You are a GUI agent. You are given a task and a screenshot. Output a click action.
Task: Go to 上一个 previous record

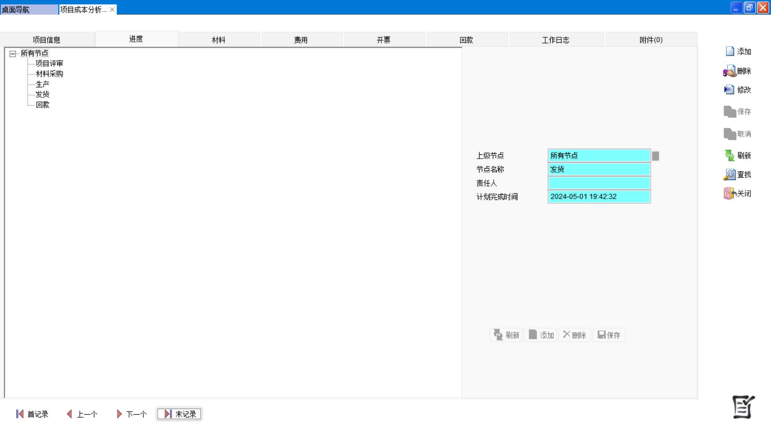82,414
